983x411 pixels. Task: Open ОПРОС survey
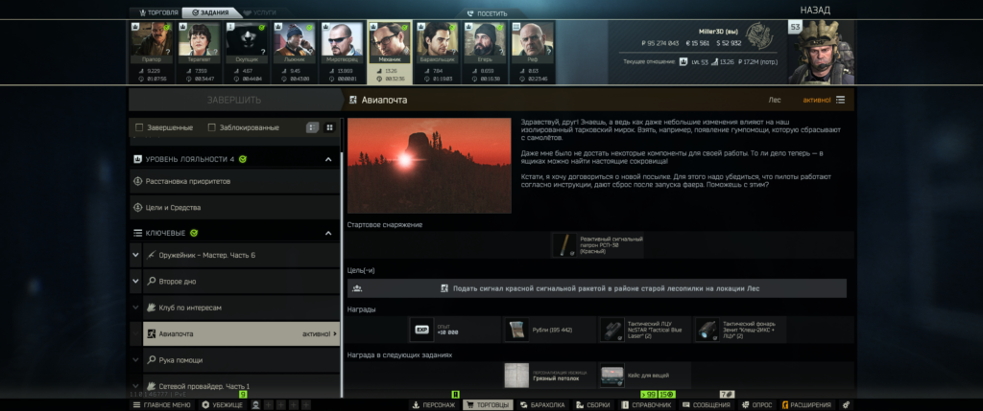756,405
